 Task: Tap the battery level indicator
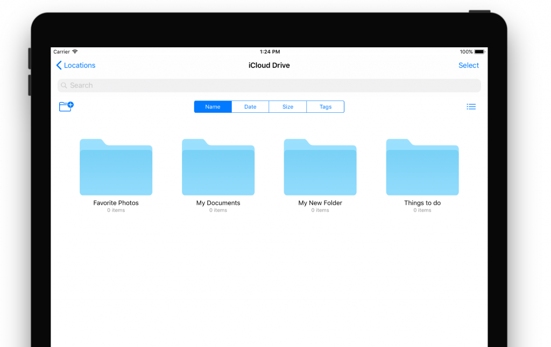point(478,52)
